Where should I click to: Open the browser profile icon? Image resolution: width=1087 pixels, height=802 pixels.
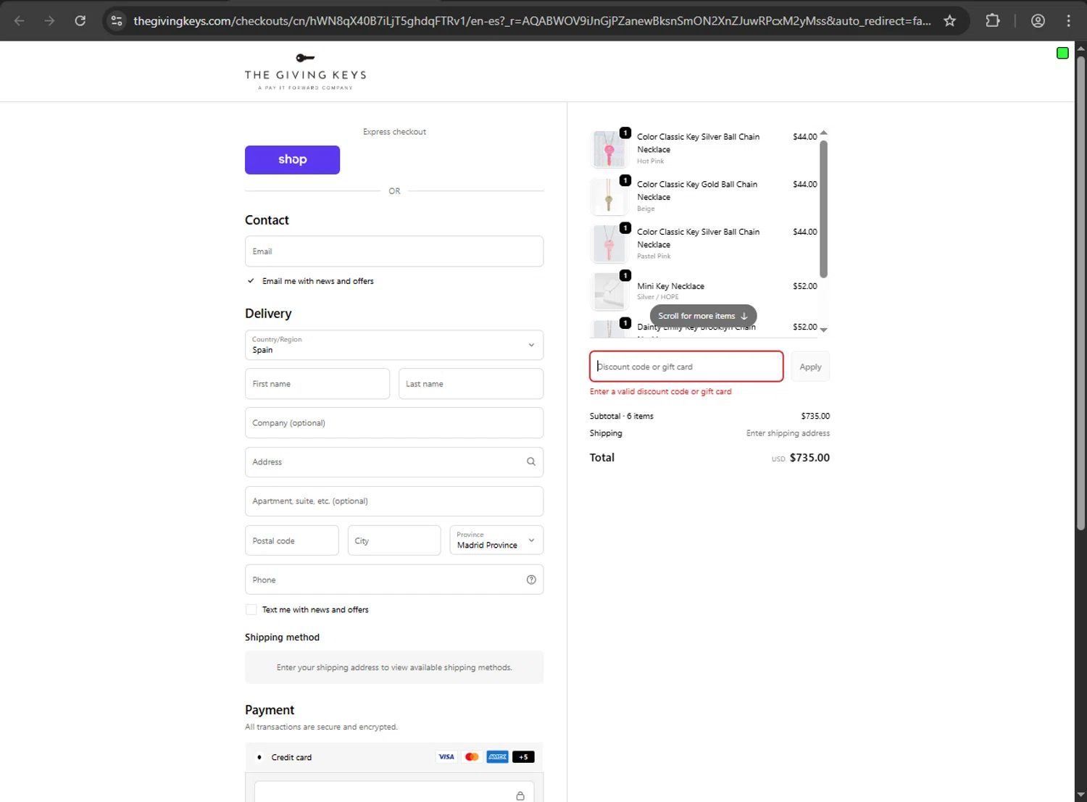click(x=1038, y=20)
